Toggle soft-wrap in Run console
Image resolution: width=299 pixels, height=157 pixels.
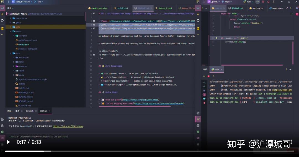[x=204, y=90]
